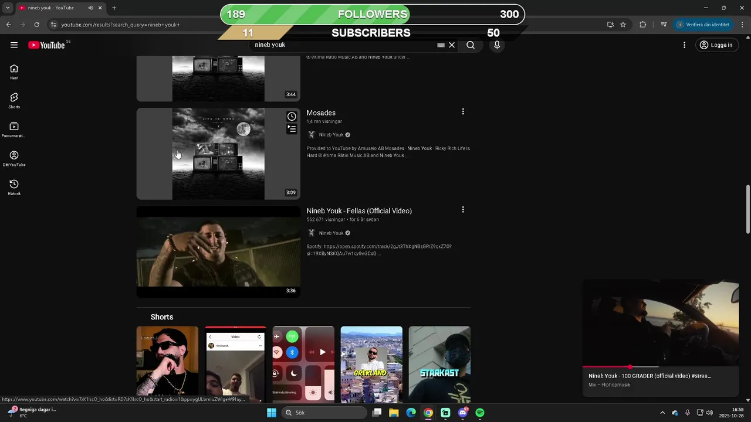751x422 pixels.
Task: Open Microsoft Edge from taskbar
Action: (411, 413)
